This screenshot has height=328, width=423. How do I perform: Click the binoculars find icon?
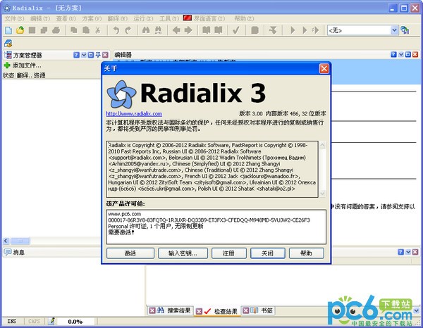146,30
